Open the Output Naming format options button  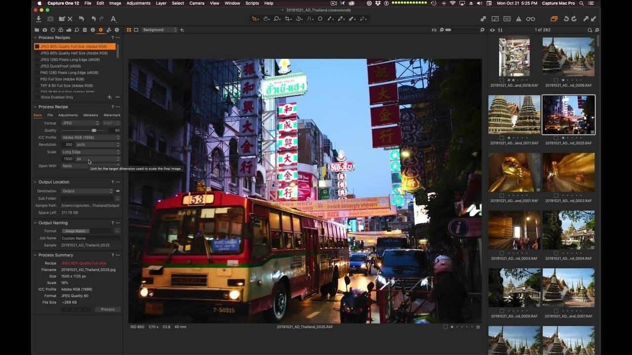[118, 231]
